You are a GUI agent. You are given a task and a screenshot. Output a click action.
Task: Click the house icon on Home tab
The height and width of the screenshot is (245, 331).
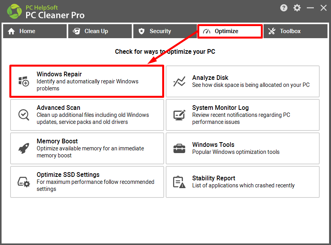pos(11,31)
